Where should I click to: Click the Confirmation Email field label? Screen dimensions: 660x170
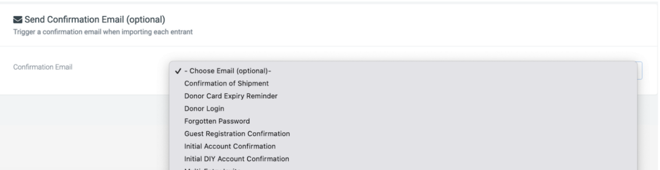click(x=43, y=67)
